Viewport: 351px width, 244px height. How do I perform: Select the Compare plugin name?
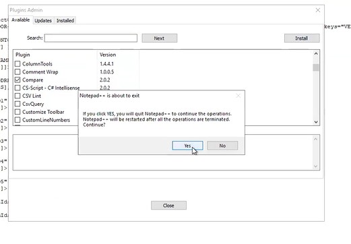pos(33,80)
